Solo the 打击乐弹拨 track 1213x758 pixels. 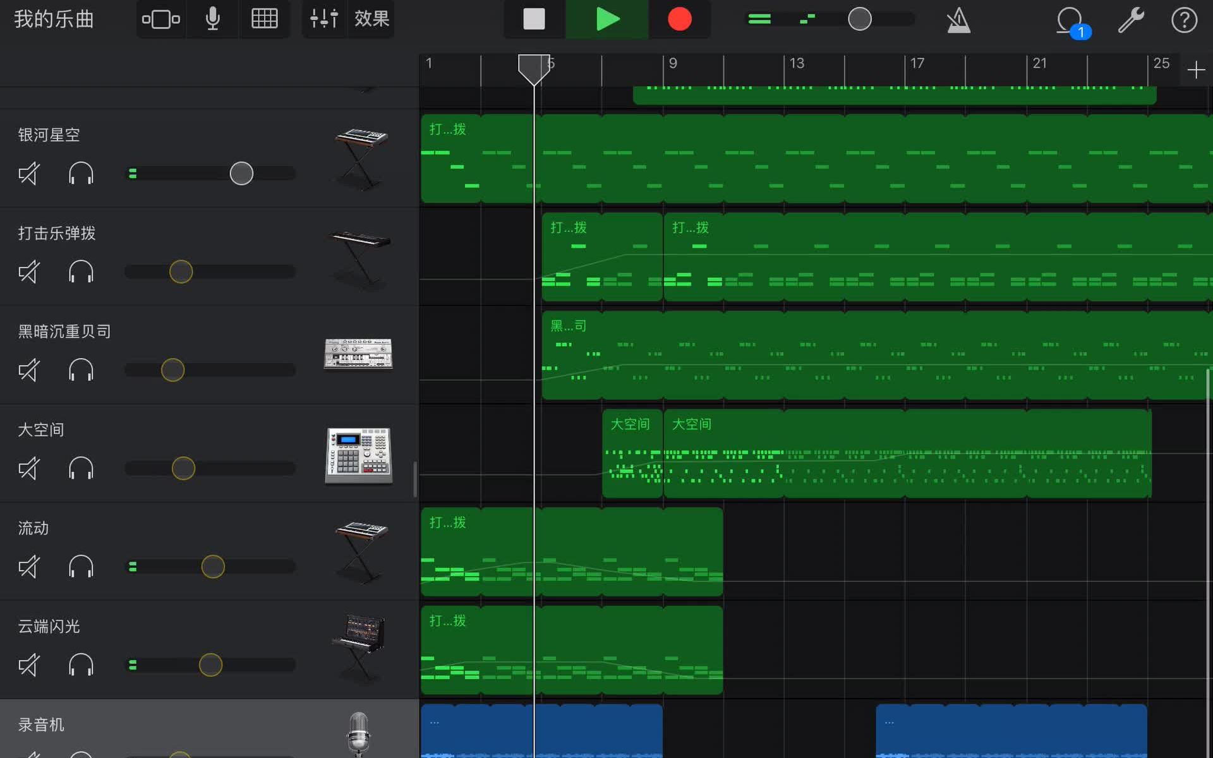[x=81, y=272]
